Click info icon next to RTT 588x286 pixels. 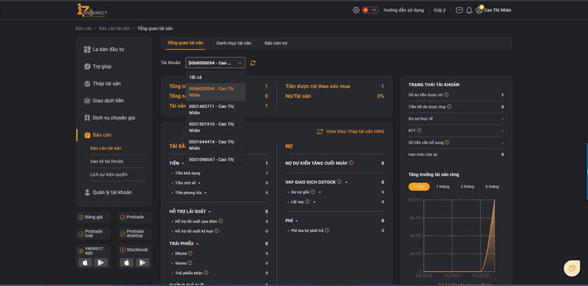(x=419, y=130)
